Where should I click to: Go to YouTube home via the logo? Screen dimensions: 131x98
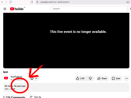pyautogui.click(x=17, y=9)
